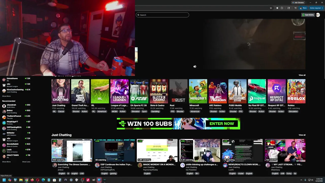Select the Casual tag under Just Chatting
The width and height of the screenshot is (325, 183).
point(61,111)
